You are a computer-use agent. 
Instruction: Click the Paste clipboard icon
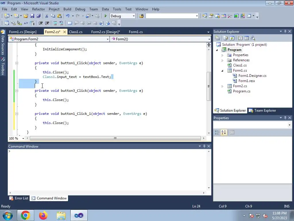coord(59,16)
